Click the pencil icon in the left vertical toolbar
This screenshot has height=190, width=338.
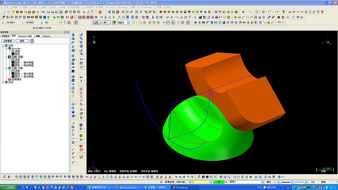(x=73, y=149)
